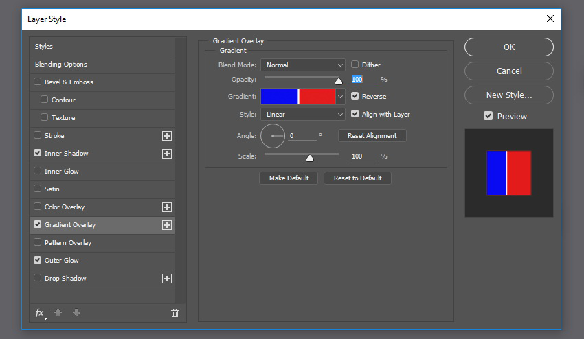This screenshot has width=584, height=339.
Task: Click the Opacity value field
Action: (364, 80)
